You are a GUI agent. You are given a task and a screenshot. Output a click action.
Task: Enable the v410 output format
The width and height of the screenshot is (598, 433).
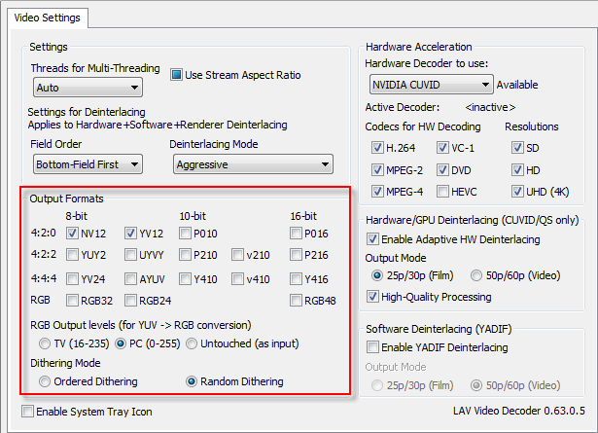[x=237, y=279]
